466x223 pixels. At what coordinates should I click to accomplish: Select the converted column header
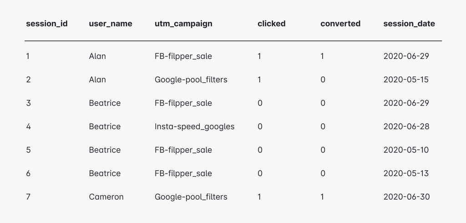click(x=340, y=24)
